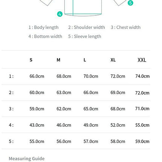This screenshot has height=162, width=162.
Task: Click the green number 4 marker
Action: point(60,14)
